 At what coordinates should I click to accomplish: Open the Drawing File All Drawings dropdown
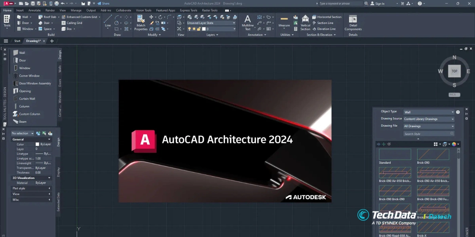pyautogui.click(x=429, y=126)
